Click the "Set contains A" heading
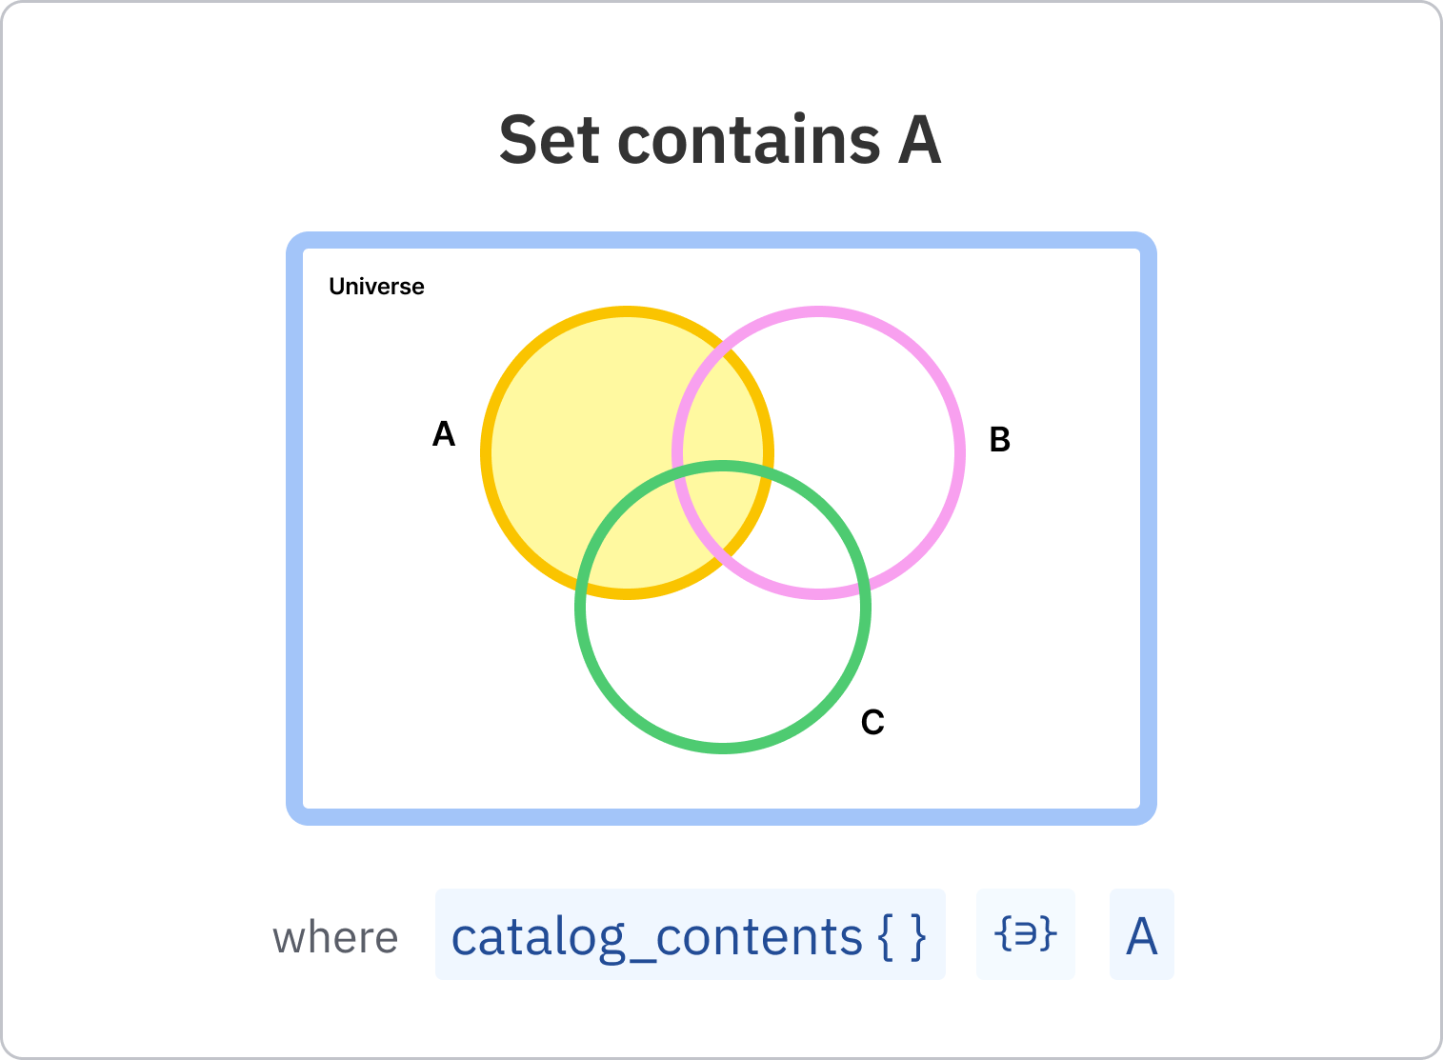Image resolution: width=1443 pixels, height=1060 pixels. tap(720, 140)
